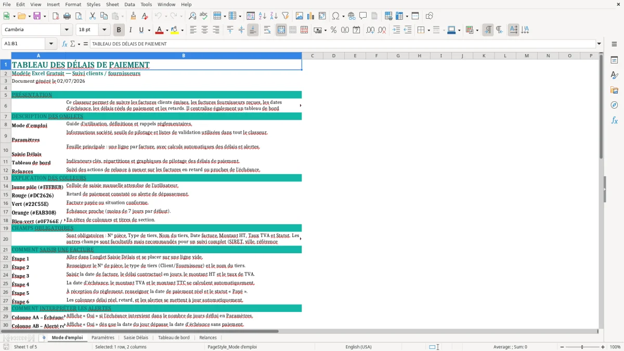Open the Font Name dropdown list

[66, 30]
